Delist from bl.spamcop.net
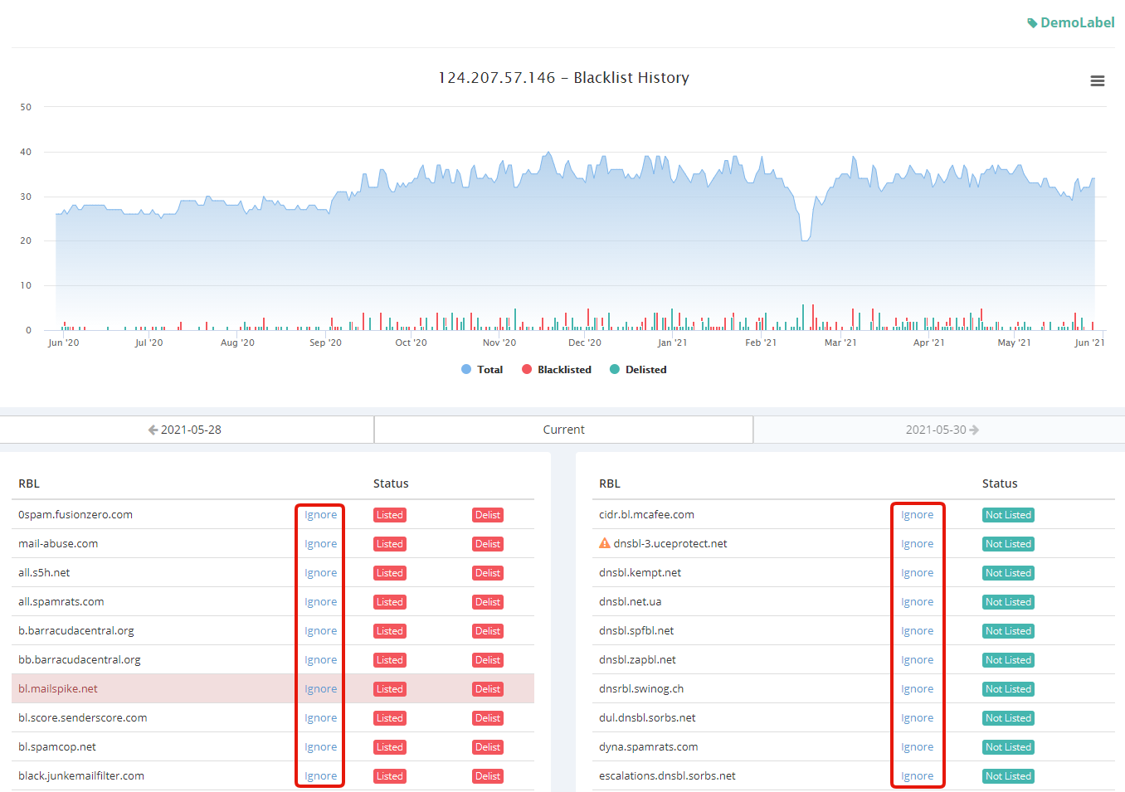Screen dimensions: 1125x792 [487, 747]
